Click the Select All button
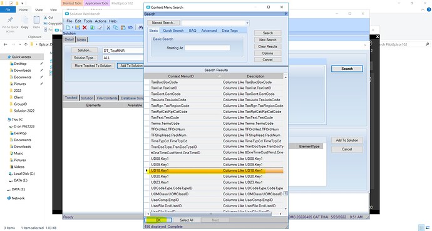This screenshot has width=432, height=231. (x=187, y=220)
